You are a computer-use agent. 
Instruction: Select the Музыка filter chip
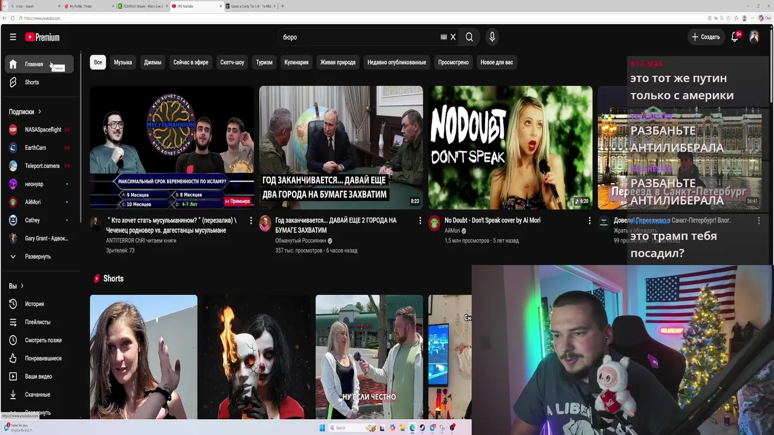[x=123, y=62]
